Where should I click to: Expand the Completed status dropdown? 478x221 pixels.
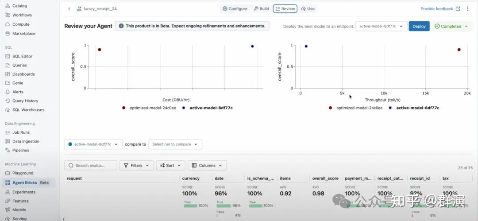451,27
